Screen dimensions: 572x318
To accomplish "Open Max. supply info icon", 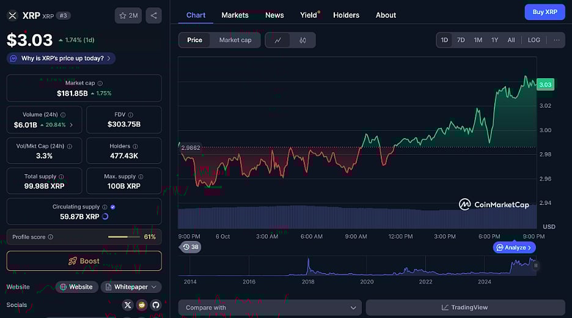I will click(141, 177).
